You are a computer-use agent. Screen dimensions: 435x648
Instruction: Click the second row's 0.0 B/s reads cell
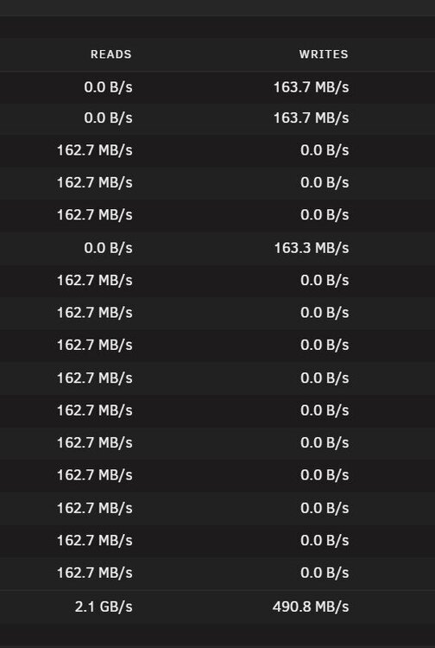coord(108,118)
